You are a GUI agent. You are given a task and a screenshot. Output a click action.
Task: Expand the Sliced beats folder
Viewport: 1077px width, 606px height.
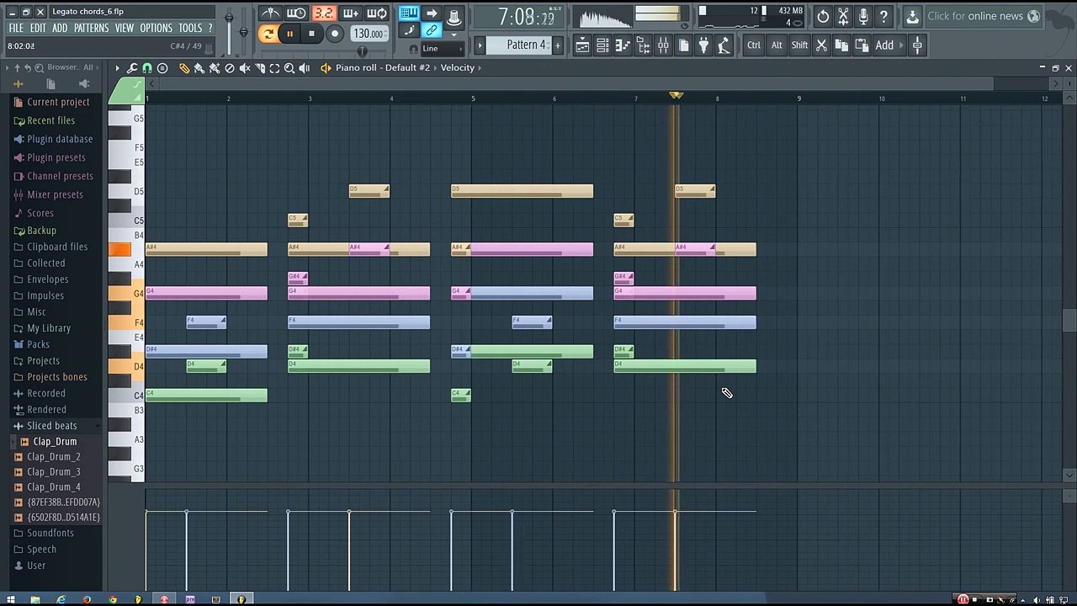(52, 426)
